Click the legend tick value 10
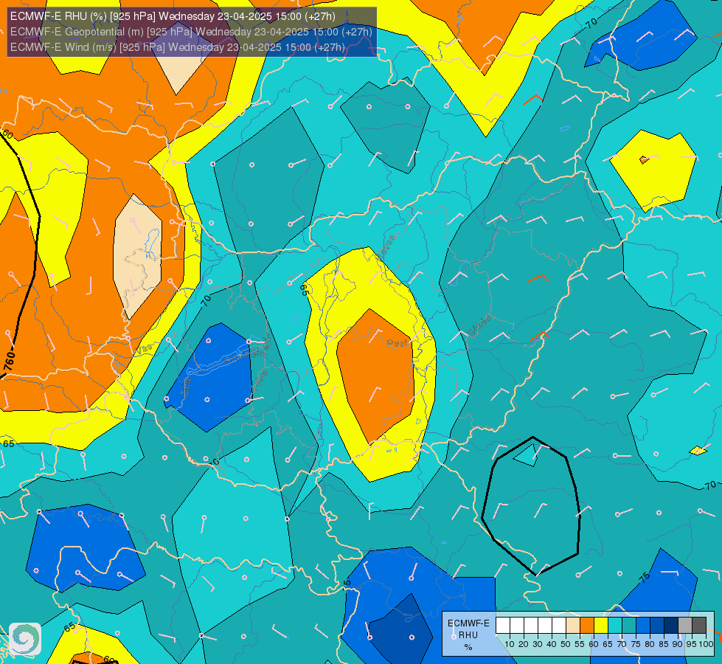 pyautogui.click(x=510, y=644)
